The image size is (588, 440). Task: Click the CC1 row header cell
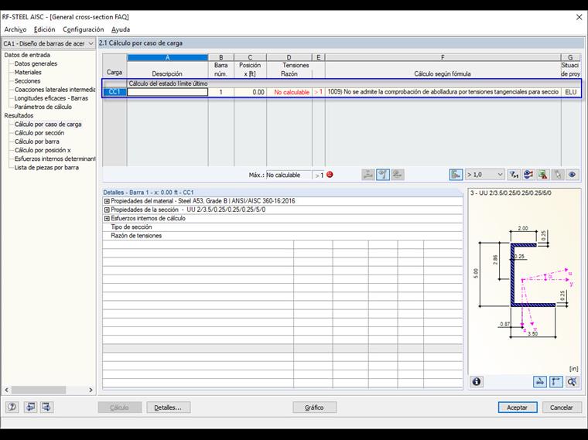[115, 92]
